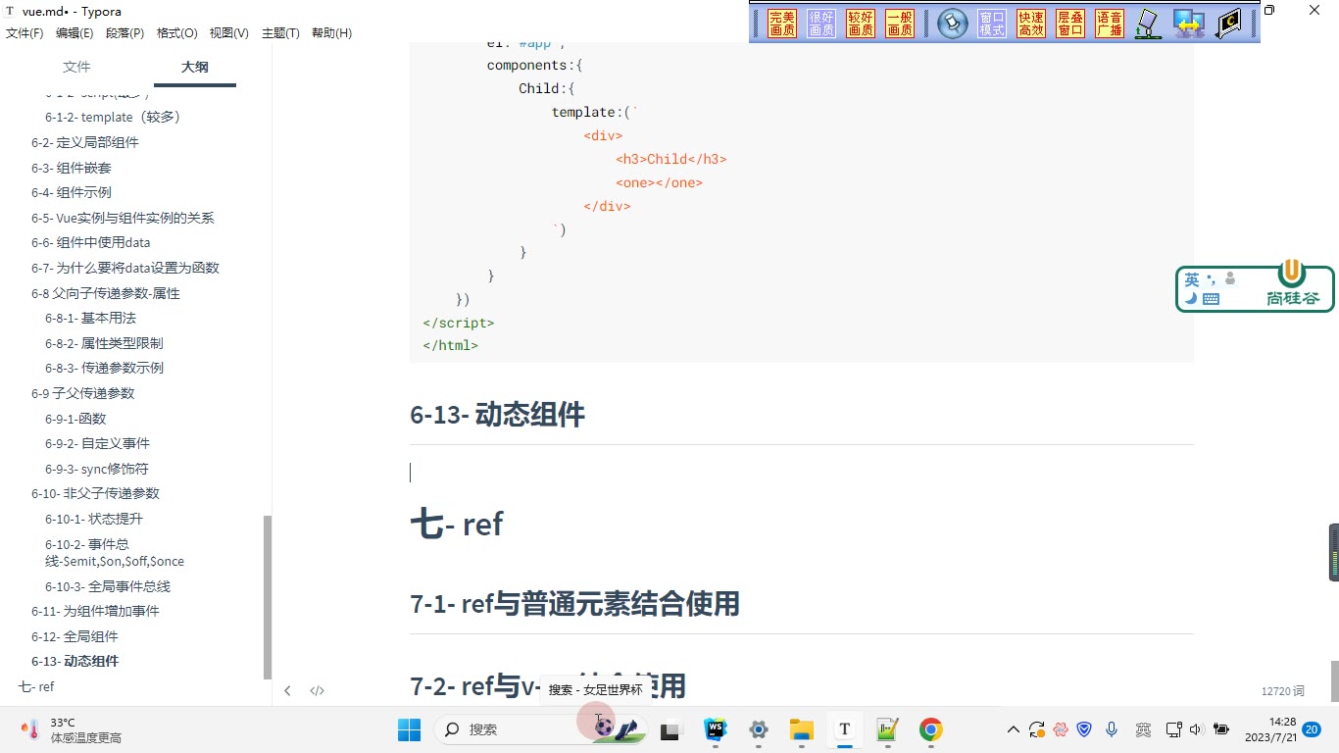Click the 快速高效 button
The width and height of the screenshot is (1339, 753).
1031,24
